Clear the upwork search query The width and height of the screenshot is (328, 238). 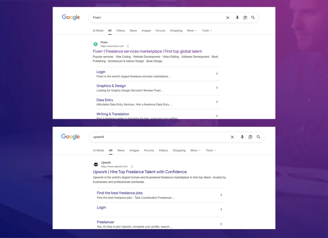click(x=232, y=137)
